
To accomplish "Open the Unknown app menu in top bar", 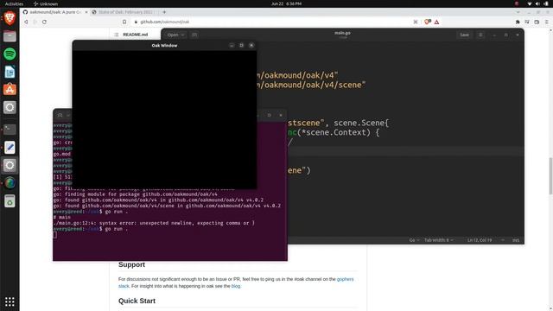I will (x=46, y=3).
